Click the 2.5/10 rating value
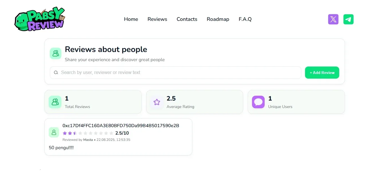 tap(122, 133)
